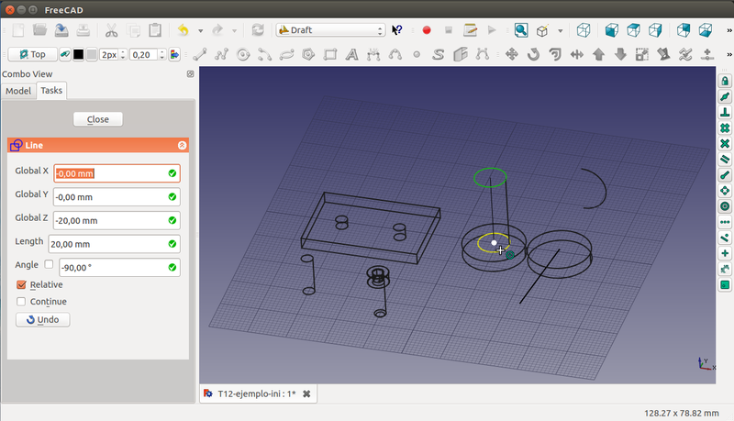
Task: Click the Move objects tool
Action: 513,54
